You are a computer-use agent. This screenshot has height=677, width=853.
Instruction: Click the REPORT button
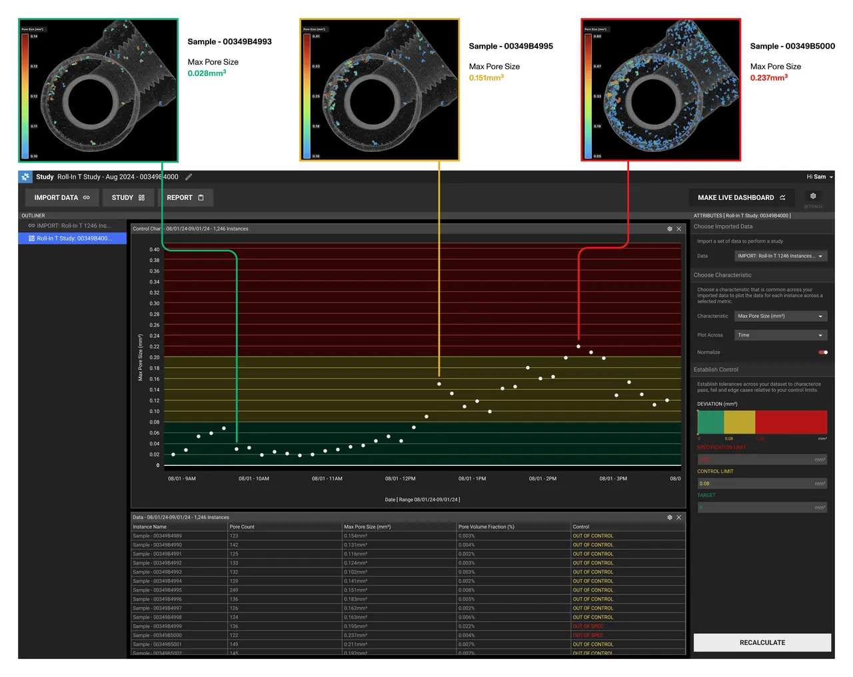(x=185, y=198)
